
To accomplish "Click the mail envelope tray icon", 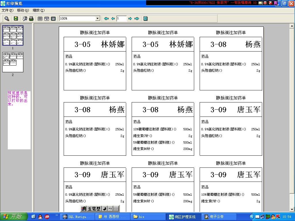I will click(x=257, y=217).
